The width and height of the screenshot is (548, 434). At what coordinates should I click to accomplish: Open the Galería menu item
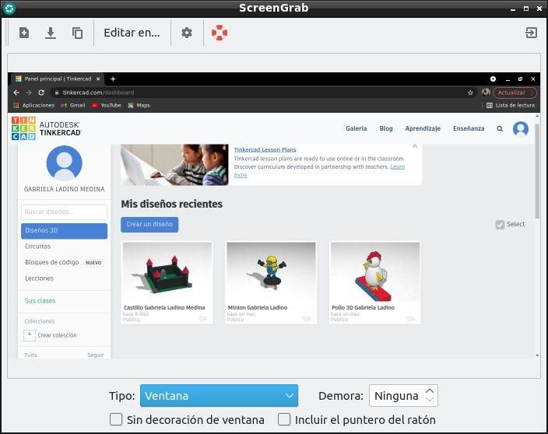(x=357, y=128)
